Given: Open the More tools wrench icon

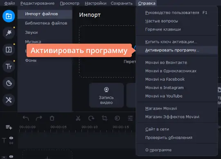Looking at the screenshot, I should (x=9, y=100).
